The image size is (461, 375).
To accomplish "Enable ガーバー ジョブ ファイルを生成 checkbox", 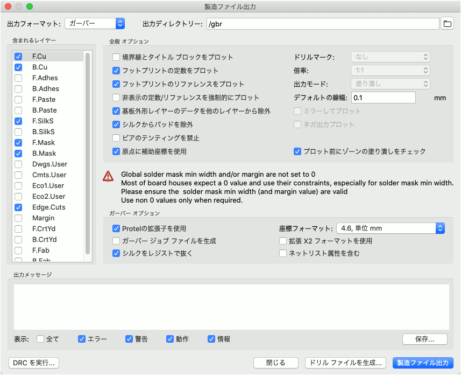I will pyautogui.click(x=116, y=241).
